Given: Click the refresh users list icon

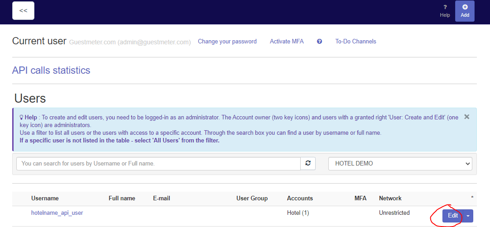Looking at the screenshot, I should click(x=307, y=164).
